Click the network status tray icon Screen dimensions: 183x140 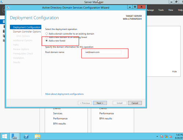tap(166, 136)
